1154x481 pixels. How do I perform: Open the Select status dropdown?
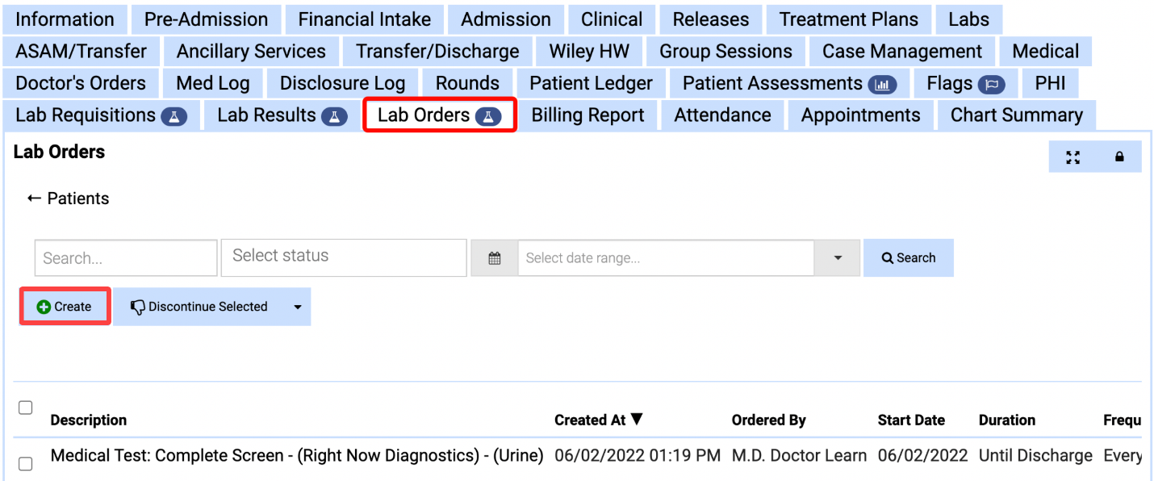(344, 257)
